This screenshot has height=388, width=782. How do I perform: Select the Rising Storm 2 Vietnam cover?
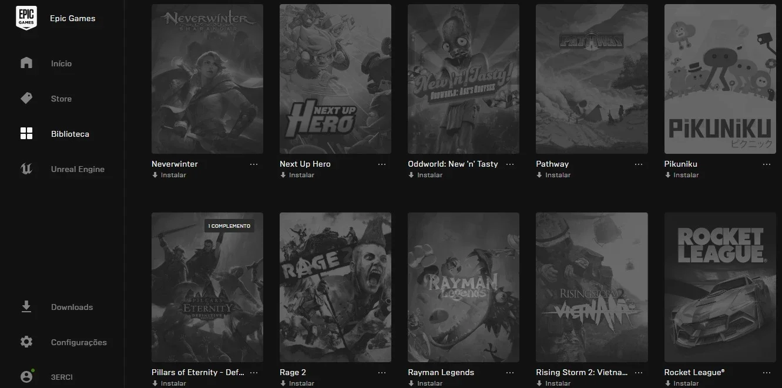point(592,287)
